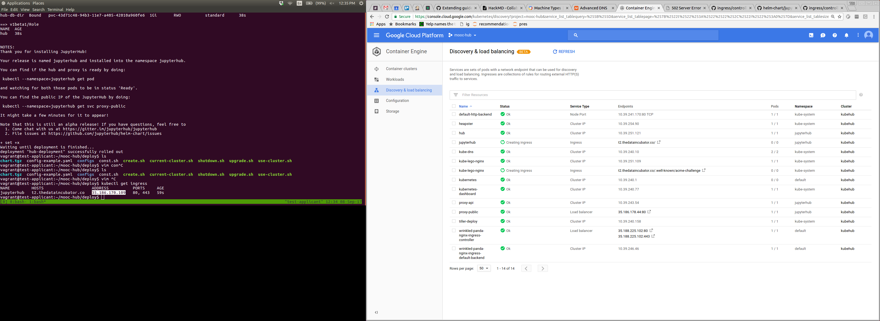Image resolution: width=880 pixels, height=321 pixels.
Task: Open Yelp names the bookmark
Action: click(x=437, y=24)
